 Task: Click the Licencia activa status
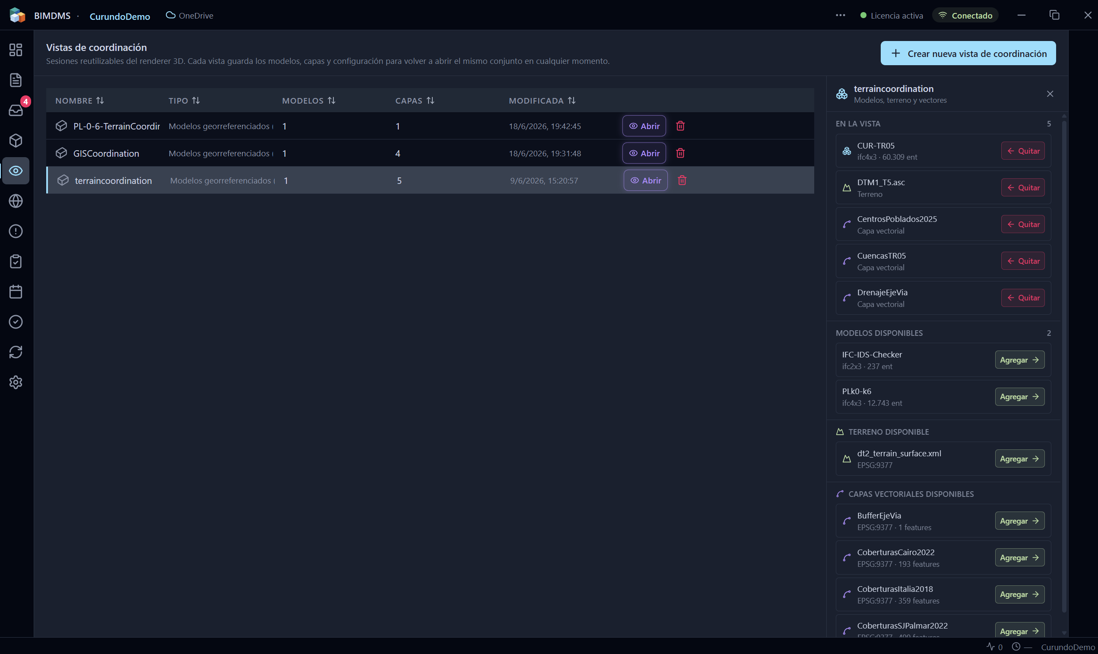892,16
